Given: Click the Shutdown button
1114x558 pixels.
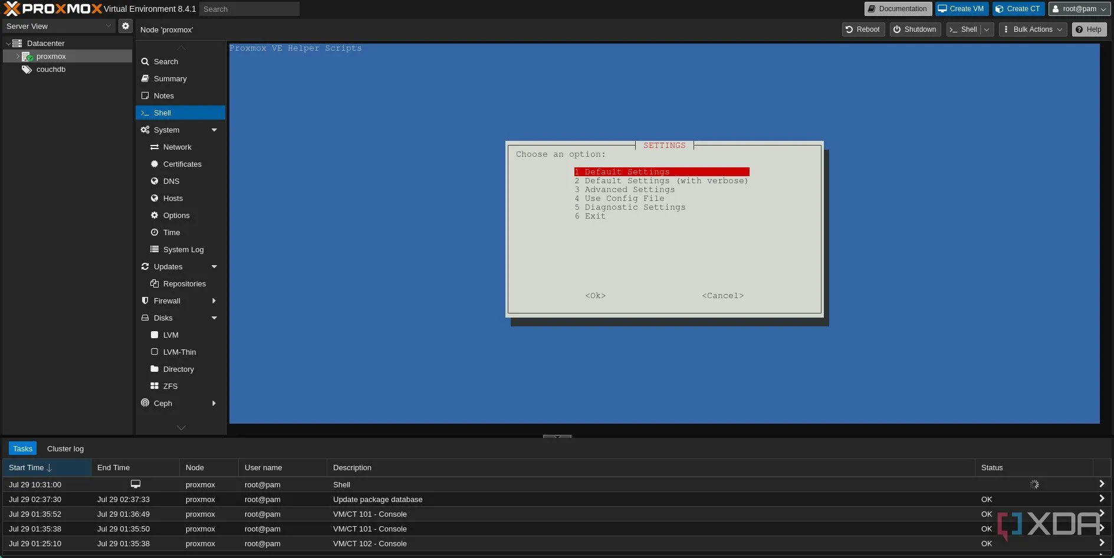Looking at the screenshot, I should [915, 29].
